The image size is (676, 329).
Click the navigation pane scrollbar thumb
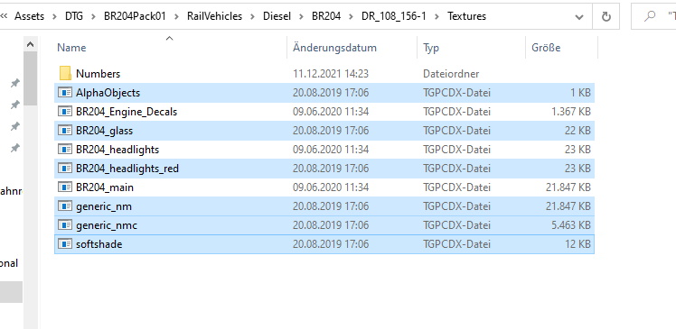(x=30, y=78)
